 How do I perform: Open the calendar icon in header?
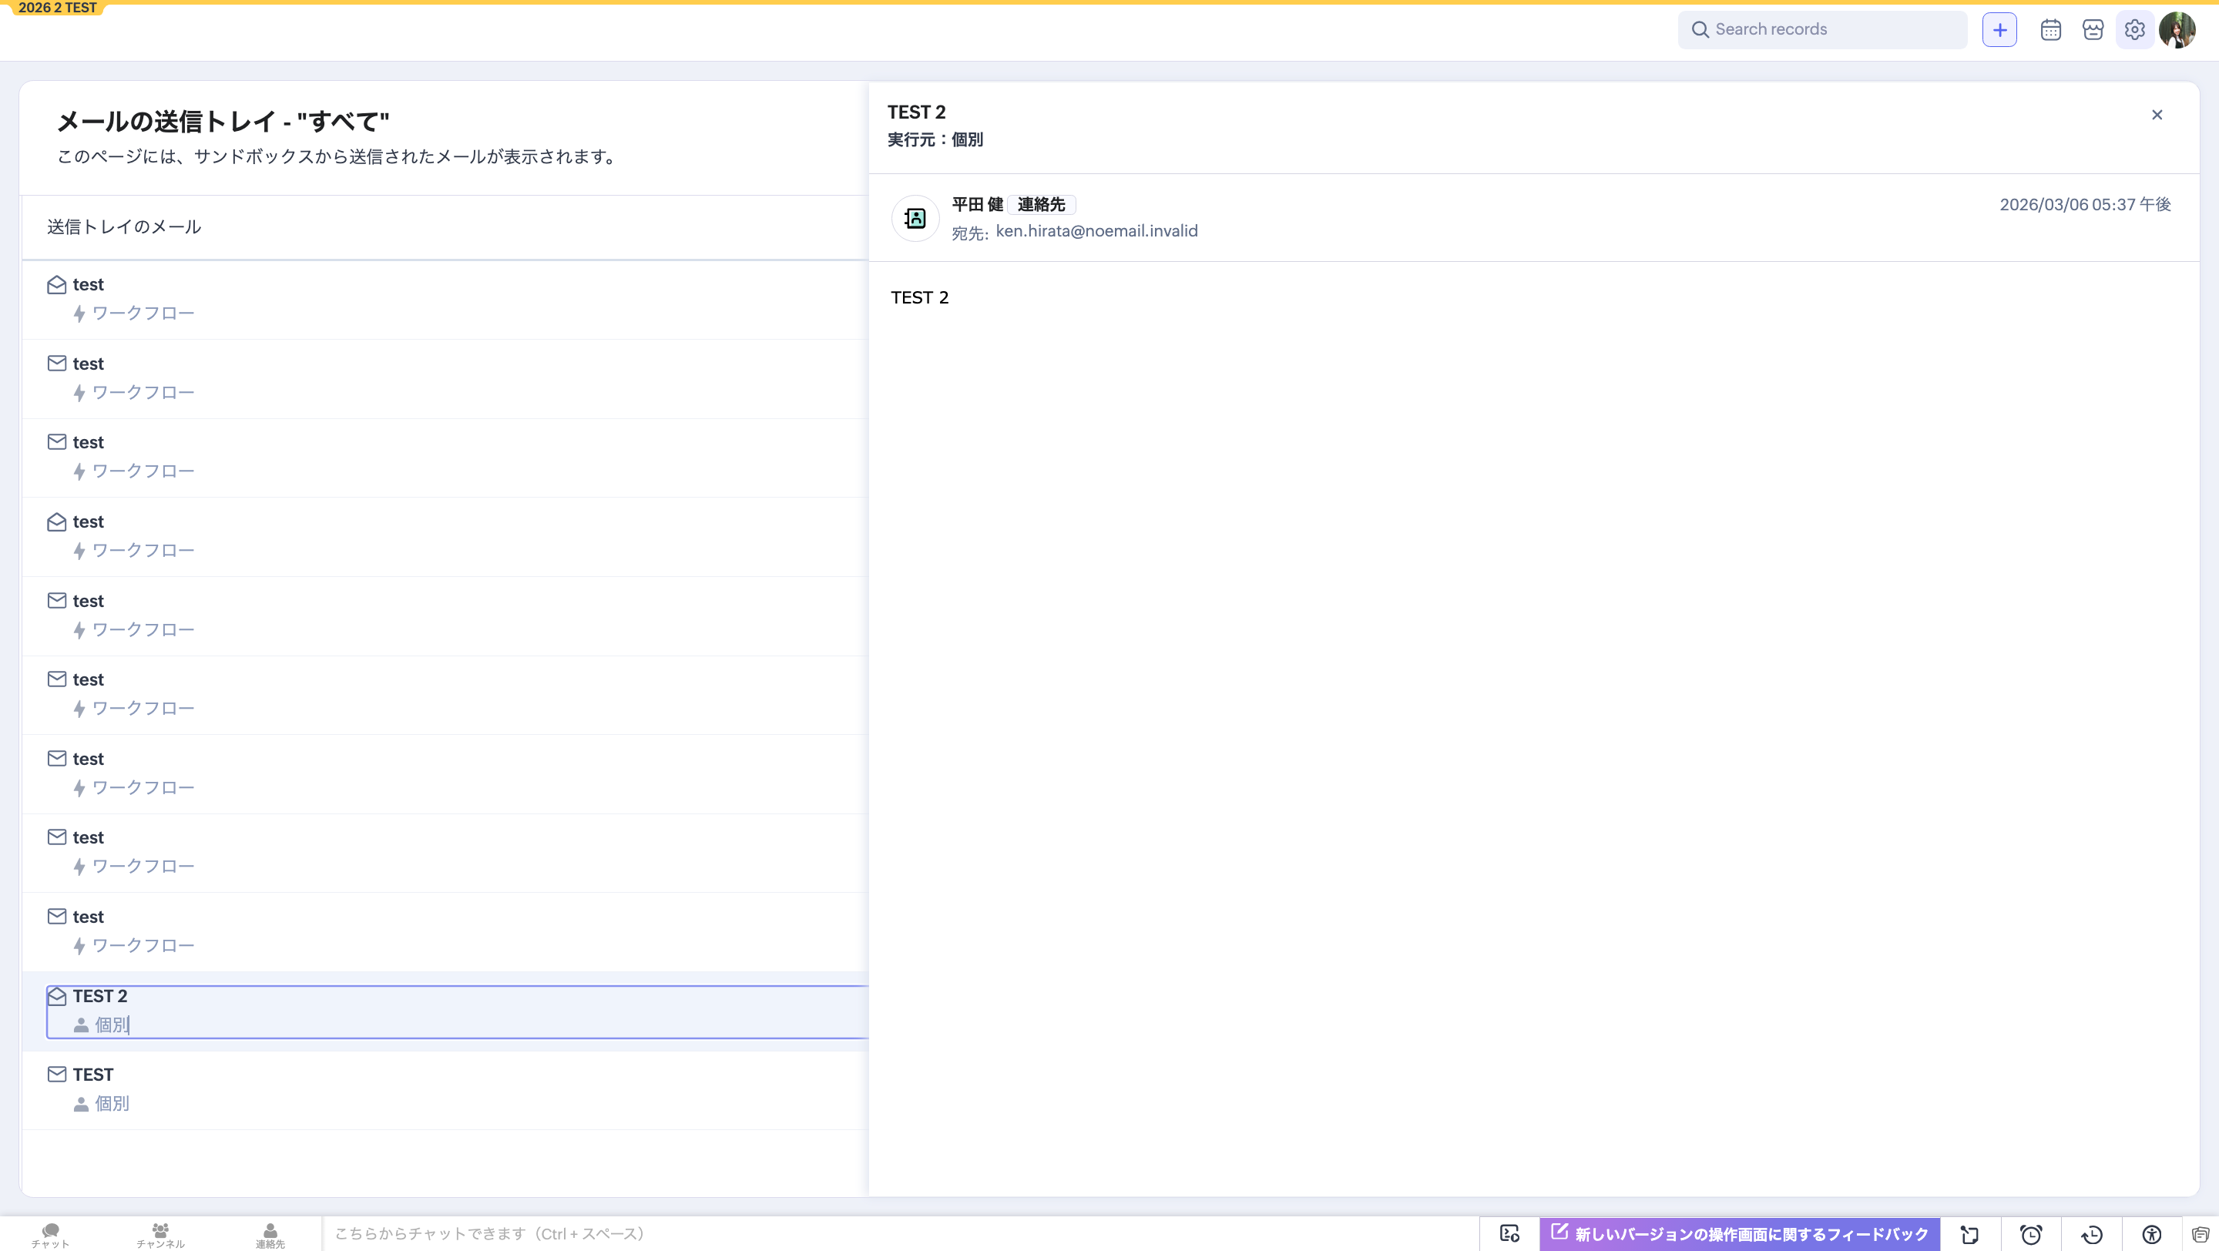[x=2051, y=29]
